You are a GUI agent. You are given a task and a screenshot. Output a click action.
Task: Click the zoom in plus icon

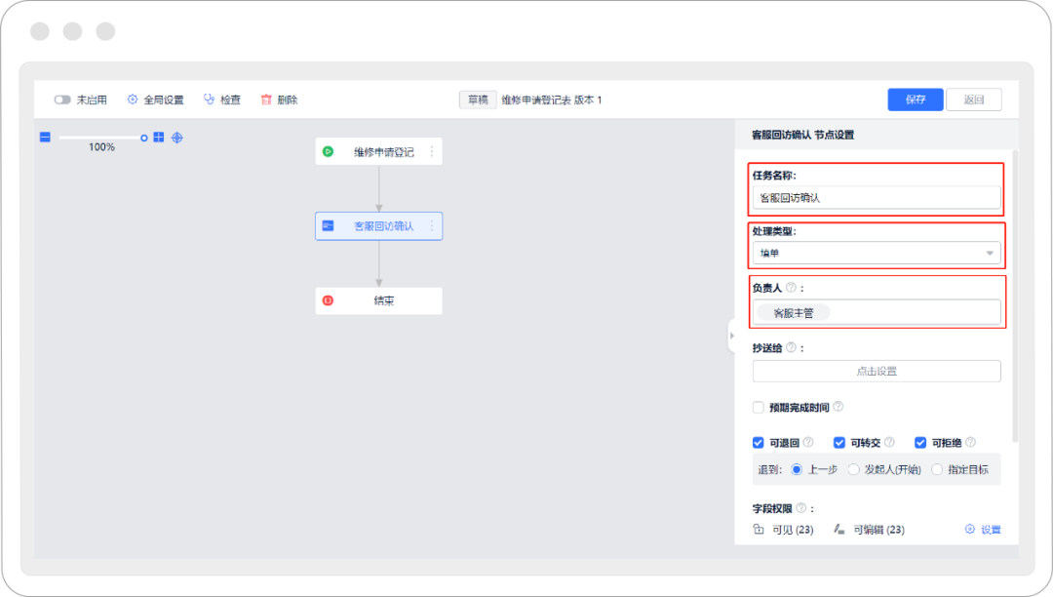coord(159,138)
